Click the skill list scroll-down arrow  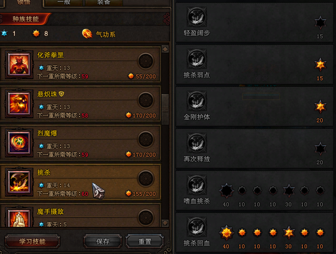tap(165, 223)
